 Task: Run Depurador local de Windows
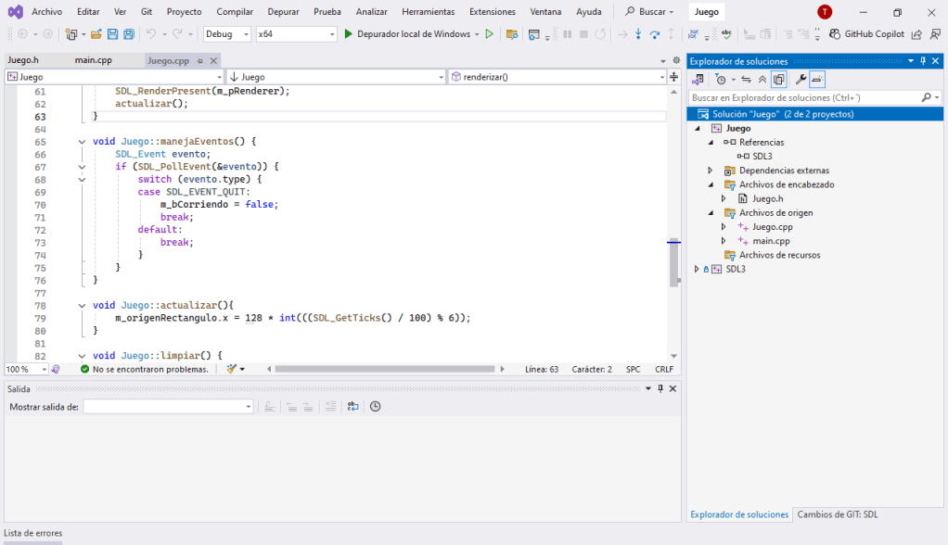[x=406, y=34]
